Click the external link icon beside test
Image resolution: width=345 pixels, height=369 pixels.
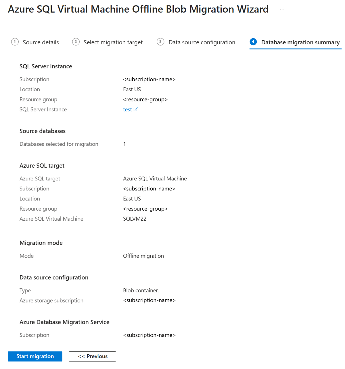136,109
